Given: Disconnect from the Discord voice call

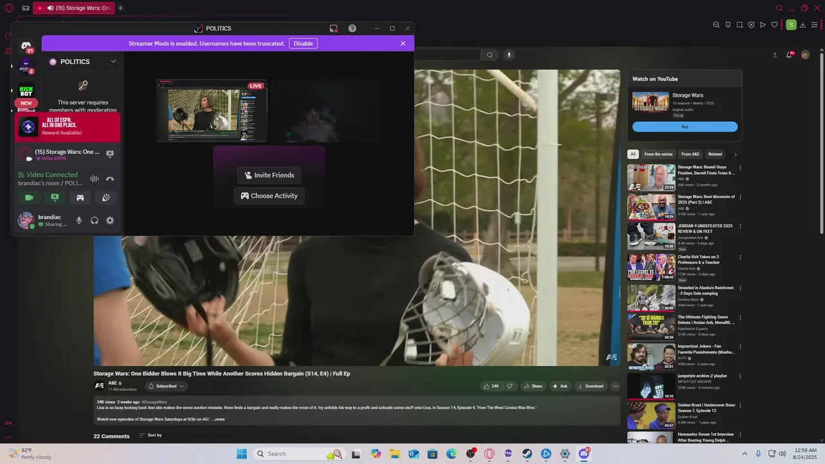Looking at the screenshot, I should pyautogui.click(x=110, y=179).
